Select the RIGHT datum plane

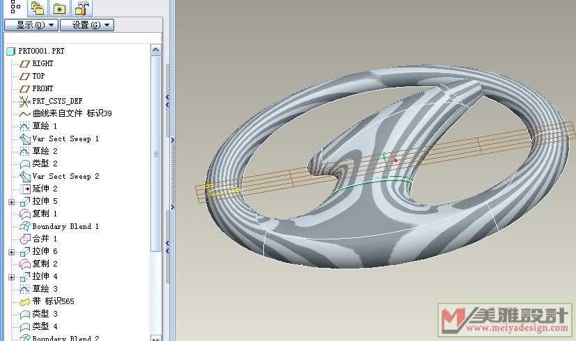[x=42, y=63]
